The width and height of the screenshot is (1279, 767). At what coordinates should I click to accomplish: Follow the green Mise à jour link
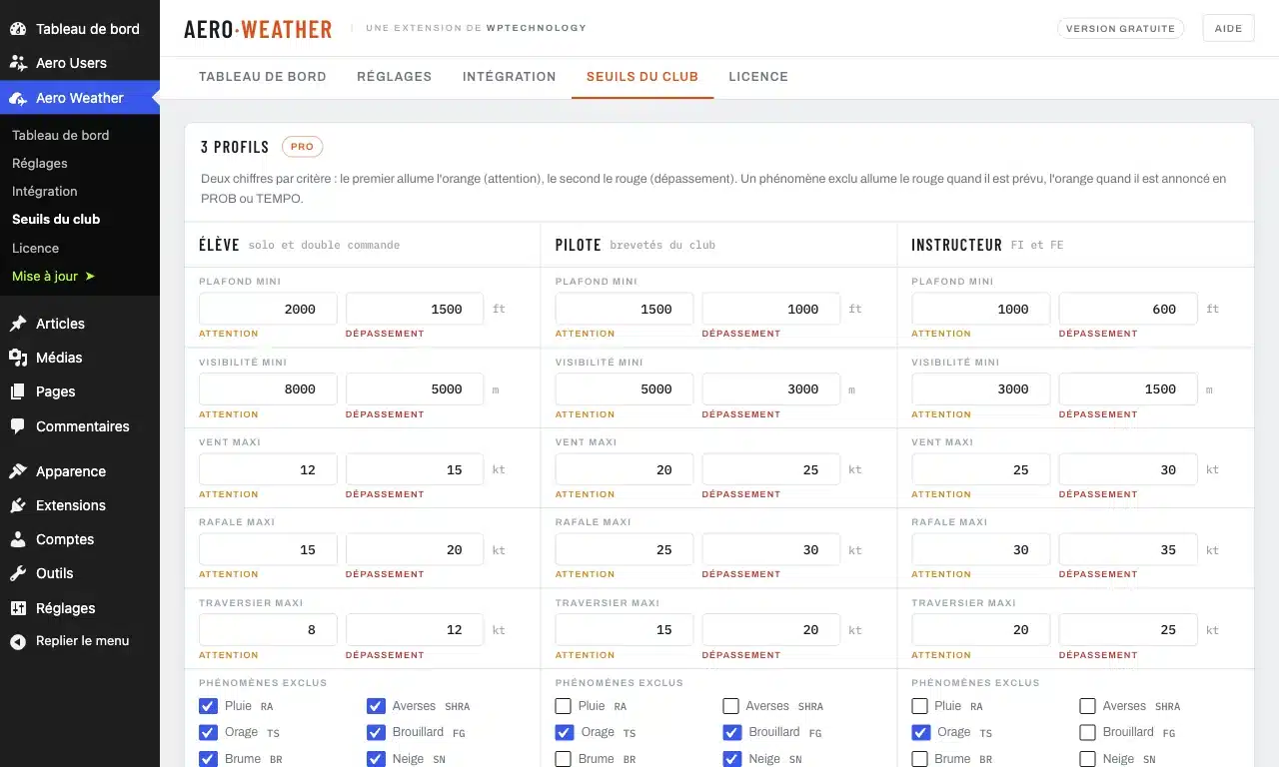[53, 276]
